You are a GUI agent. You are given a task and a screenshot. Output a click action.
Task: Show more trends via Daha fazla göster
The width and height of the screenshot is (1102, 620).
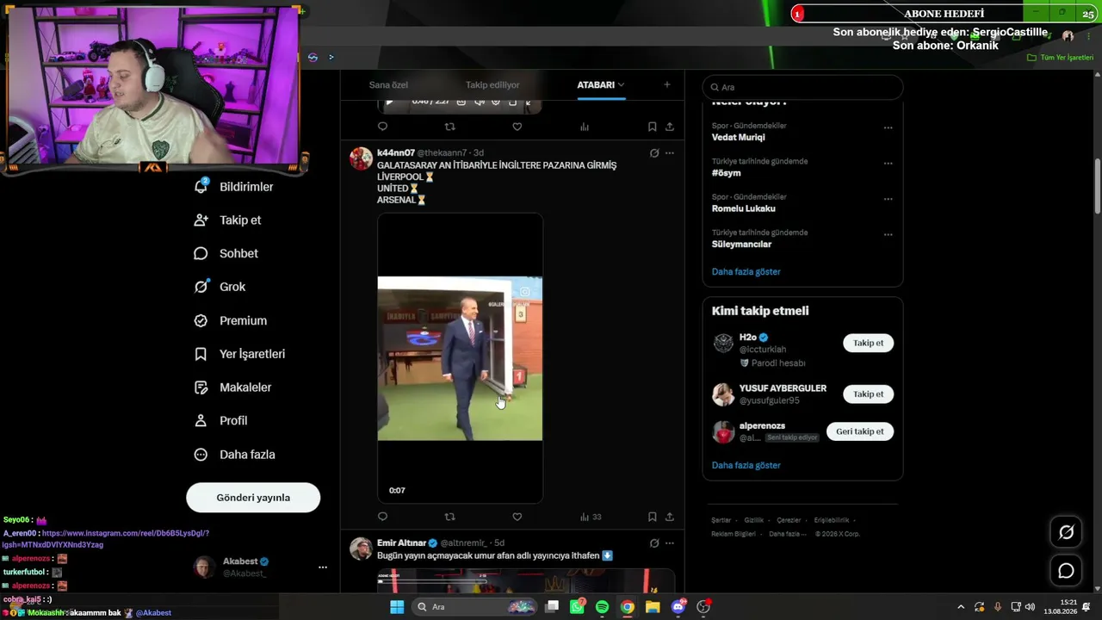point(746,272)
